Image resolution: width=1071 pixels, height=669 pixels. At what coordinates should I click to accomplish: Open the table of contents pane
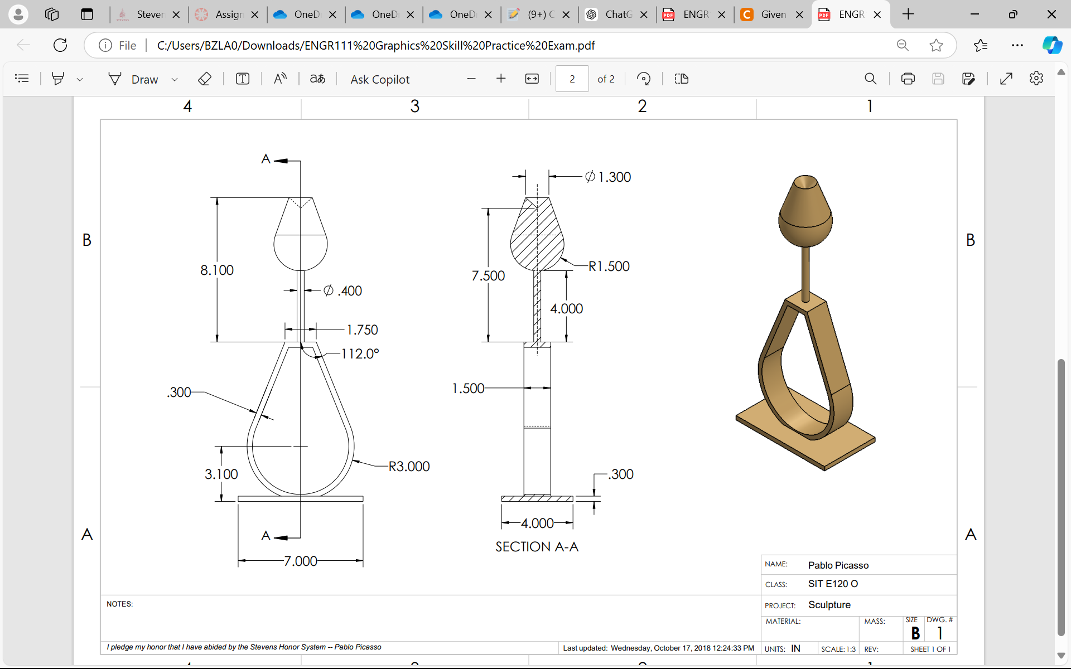point(22,78)
